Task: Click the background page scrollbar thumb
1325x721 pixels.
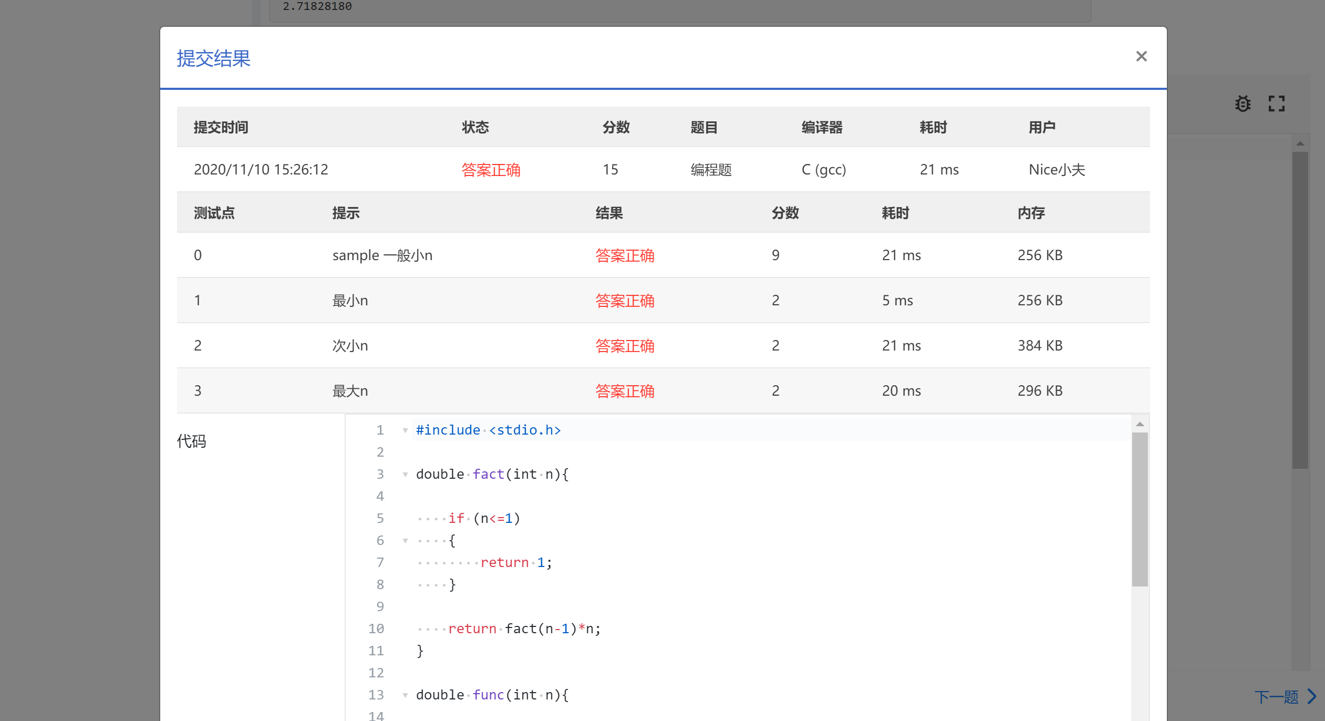Action: pyautogui.click(x=1300, y=310)
